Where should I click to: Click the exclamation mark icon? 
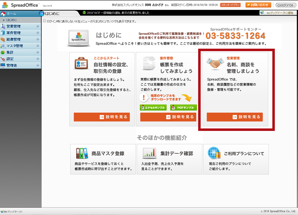pos(144,98)
